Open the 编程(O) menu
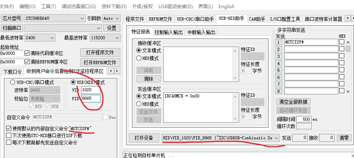This screenshot has width=354, height=158. click(x=27, y=7)
